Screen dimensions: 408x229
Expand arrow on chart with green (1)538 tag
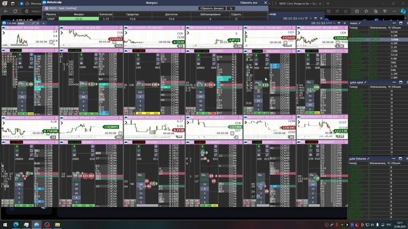point(126,32)
